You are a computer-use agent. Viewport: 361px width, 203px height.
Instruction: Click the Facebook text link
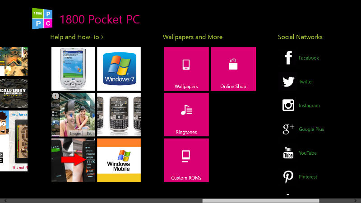point(309,58)
